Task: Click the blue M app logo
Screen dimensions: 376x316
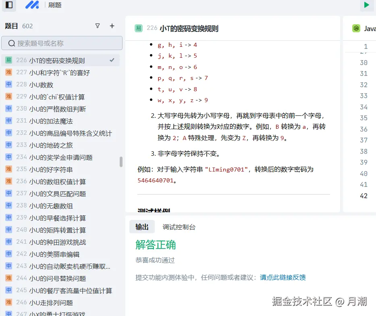Action: [x=32, y=5]
